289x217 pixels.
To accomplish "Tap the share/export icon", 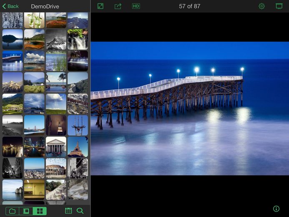I will [118, 6].
